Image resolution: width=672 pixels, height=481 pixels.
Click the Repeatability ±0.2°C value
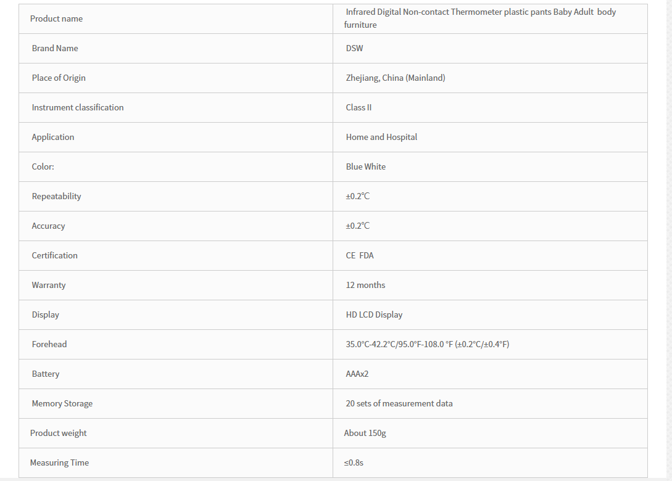point(358,196)
